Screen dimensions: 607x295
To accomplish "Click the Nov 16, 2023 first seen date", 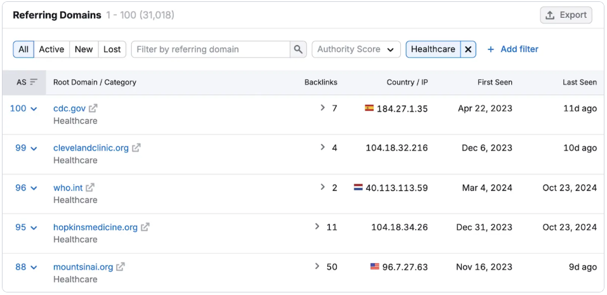I will coord(485,266).
